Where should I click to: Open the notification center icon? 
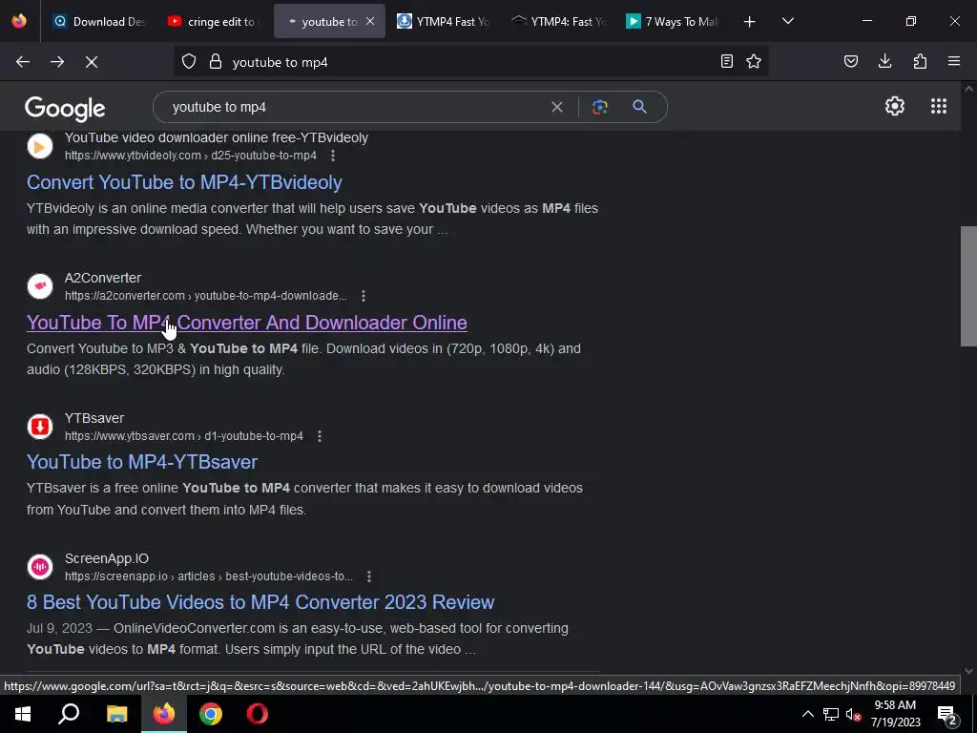(x=946, y=714)
